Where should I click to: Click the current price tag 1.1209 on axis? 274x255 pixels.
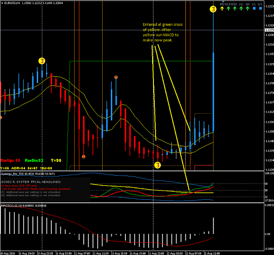point(270,30)
